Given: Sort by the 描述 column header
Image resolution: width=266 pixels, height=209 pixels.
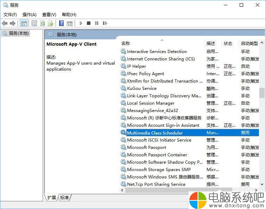Looking at the screenshot, I should coord(213,43).
